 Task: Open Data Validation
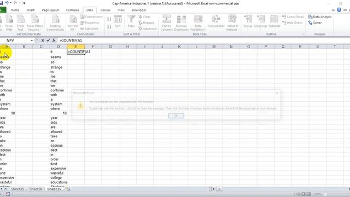pos(198,23)
